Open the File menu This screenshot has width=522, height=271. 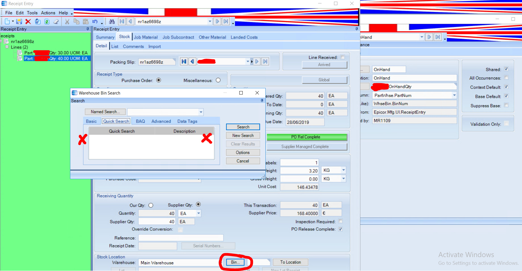tap(9, 13)
